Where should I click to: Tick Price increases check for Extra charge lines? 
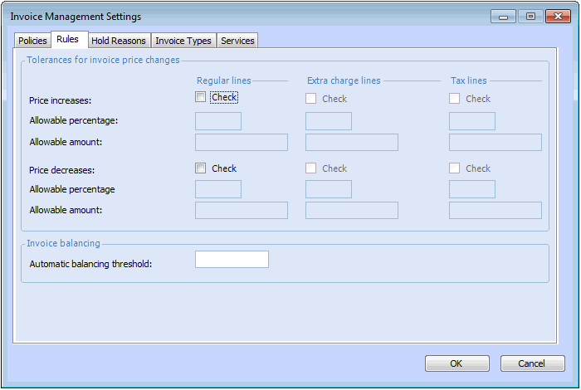point(311,99)
